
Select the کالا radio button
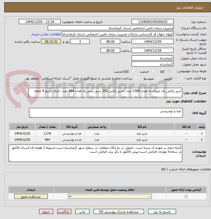pos(169,71)
